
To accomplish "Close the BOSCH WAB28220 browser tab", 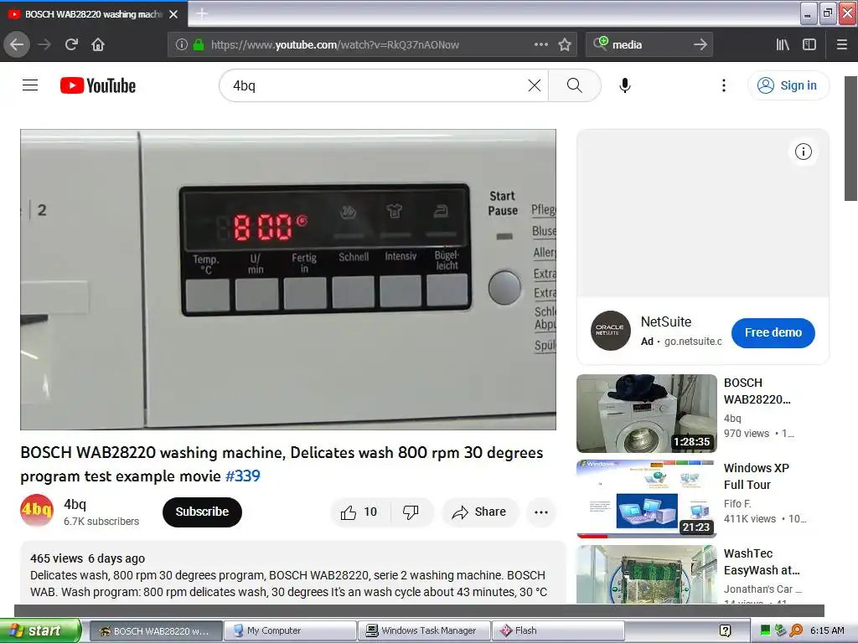I will pyautogui.click(x=173, y=14).
